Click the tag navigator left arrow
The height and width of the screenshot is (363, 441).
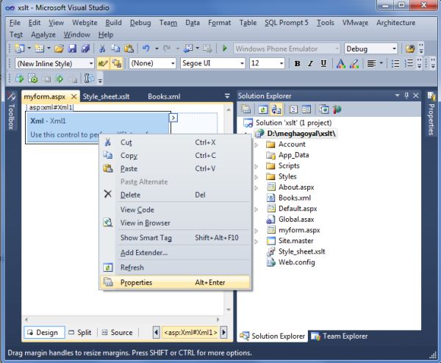(157, 332)
